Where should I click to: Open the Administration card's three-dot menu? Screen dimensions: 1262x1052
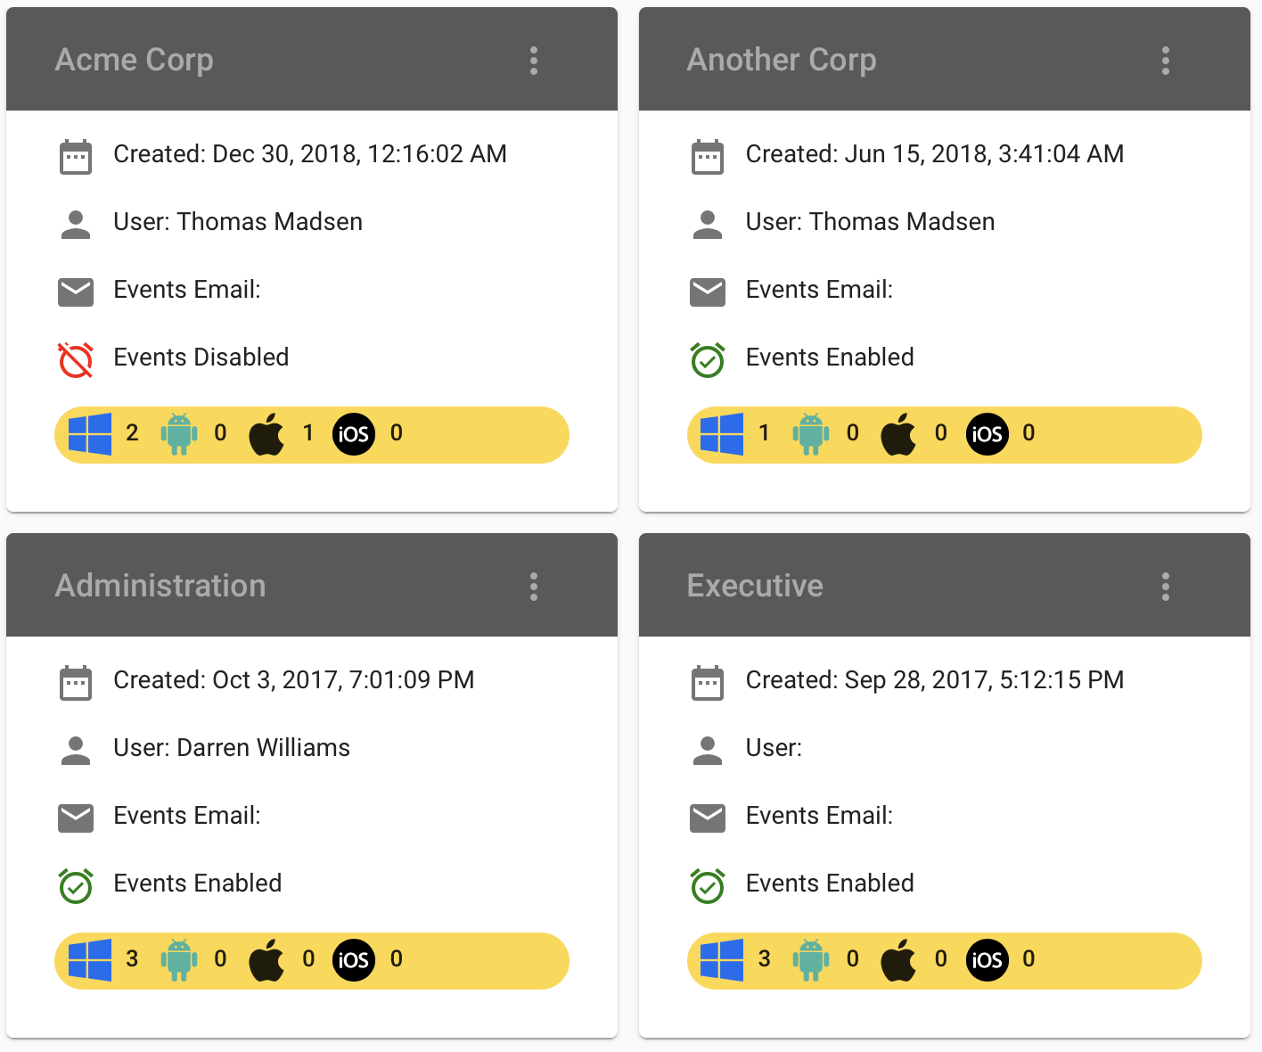pos(534,587)
